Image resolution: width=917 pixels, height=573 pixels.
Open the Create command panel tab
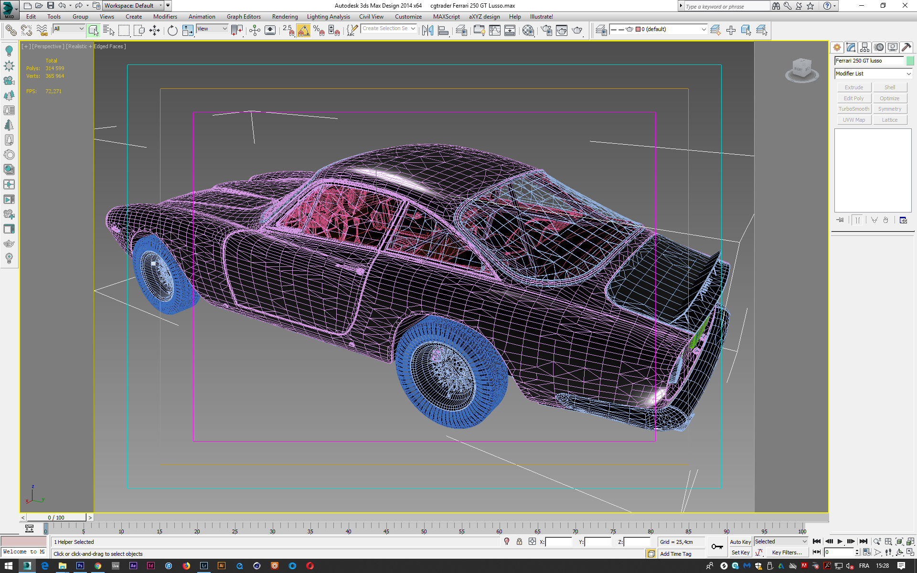pos(837,47)
